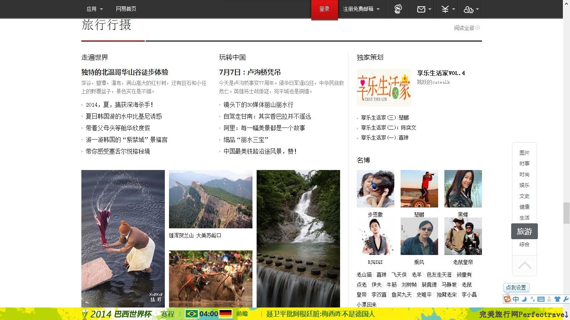Image resolution: width=570 pixels, height=320 pixels.
Task: Click the red 登录 login button
Action: coord(324,9)
